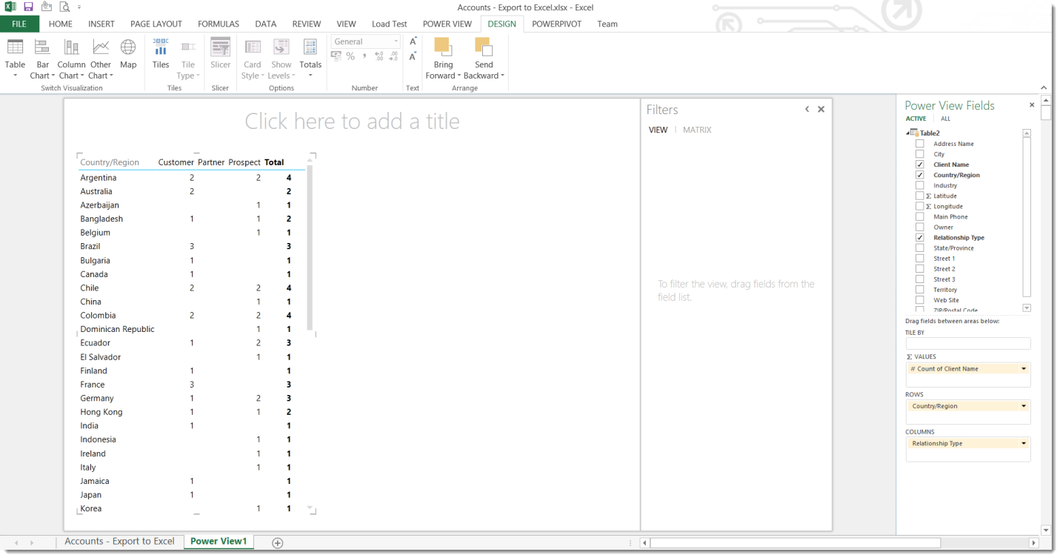Switch to Accounts - Export to Excel sheet
This screenshot has height=558, width=1060.
119,542
